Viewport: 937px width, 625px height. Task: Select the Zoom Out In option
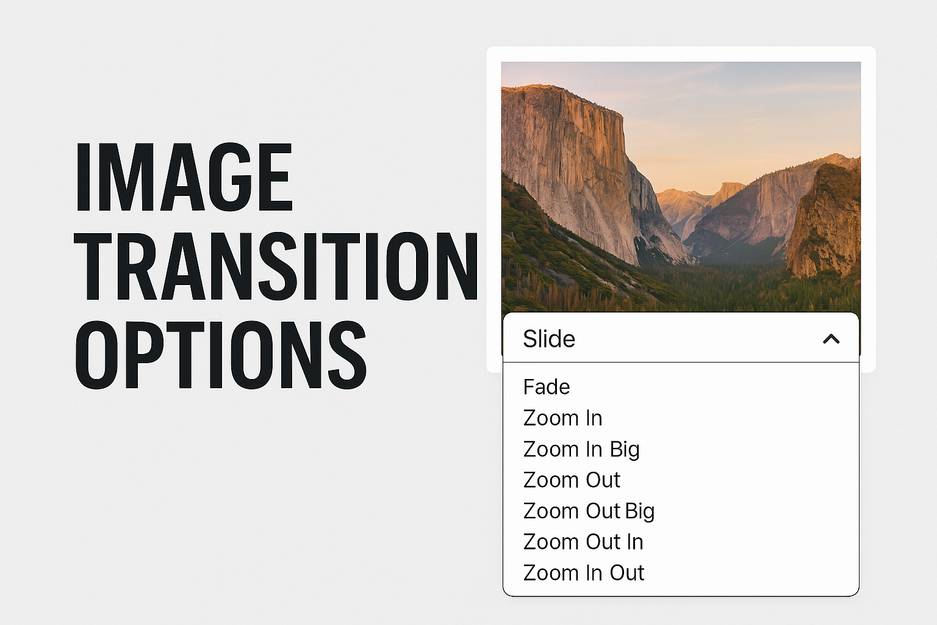(583, 542)
